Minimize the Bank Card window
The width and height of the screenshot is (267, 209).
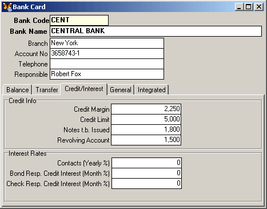(x=239, y=7)
